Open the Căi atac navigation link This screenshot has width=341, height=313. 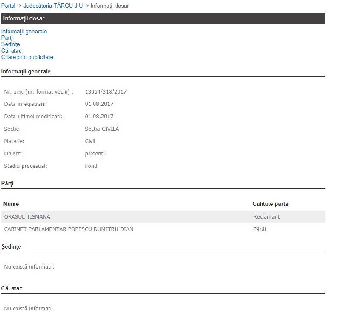[11, 51]
